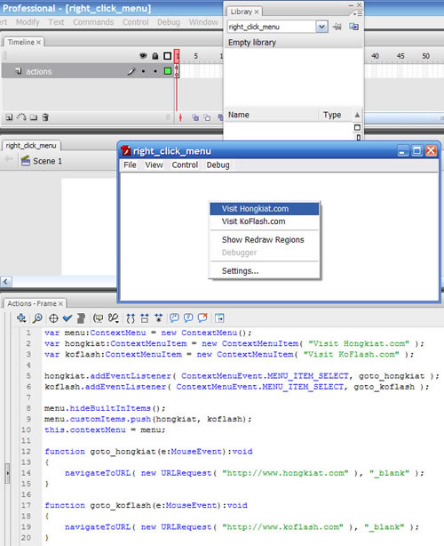Screen dimensions: 444x546
Task: Select Visit KoFlash.com in context menu
Action: [265, 221]
